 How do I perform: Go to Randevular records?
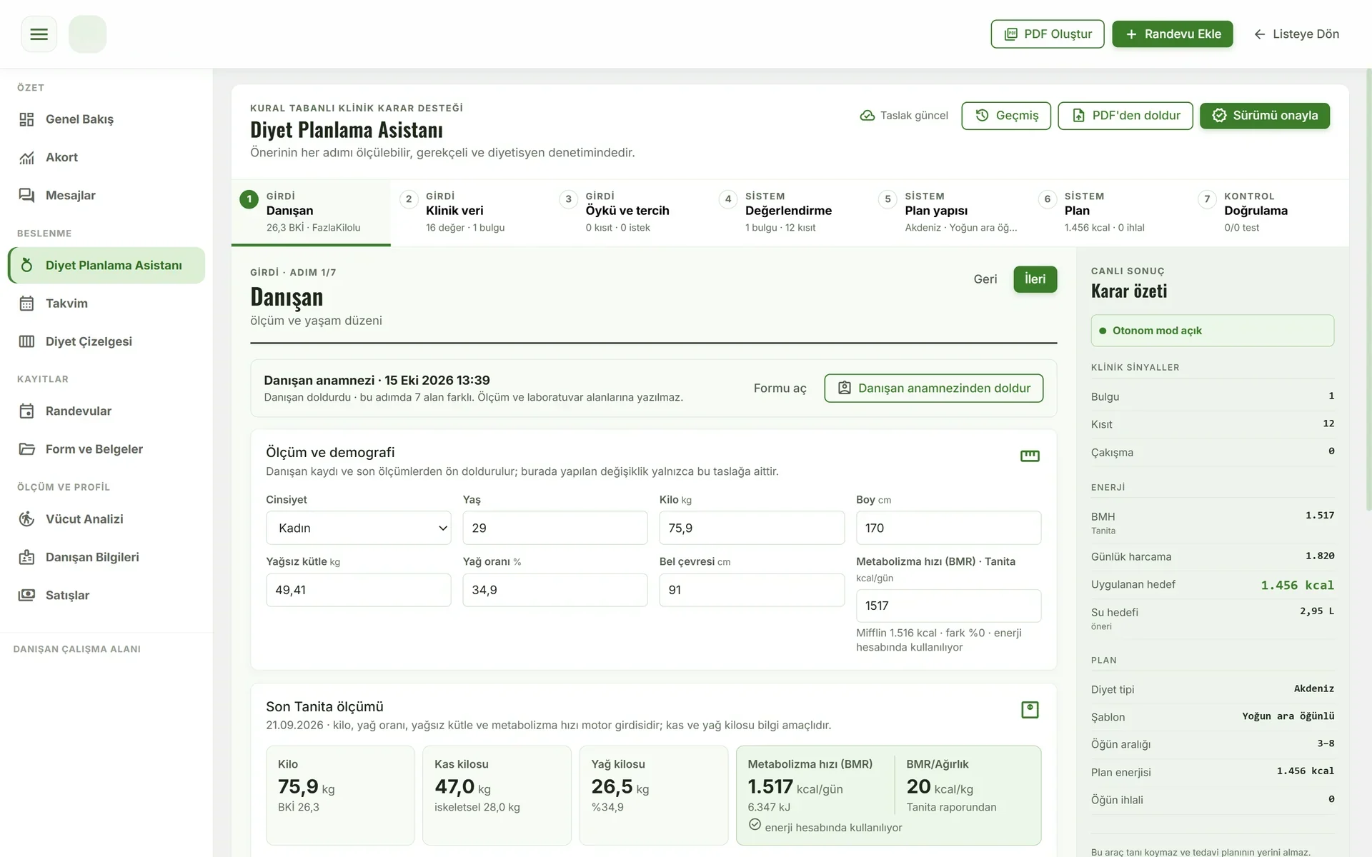point(106,411)
